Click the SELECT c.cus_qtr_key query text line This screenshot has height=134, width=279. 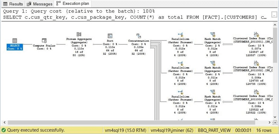point(135,17)
